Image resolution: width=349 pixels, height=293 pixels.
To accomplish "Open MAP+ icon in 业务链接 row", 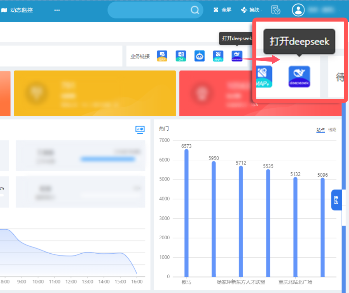I will coord(218,56).
